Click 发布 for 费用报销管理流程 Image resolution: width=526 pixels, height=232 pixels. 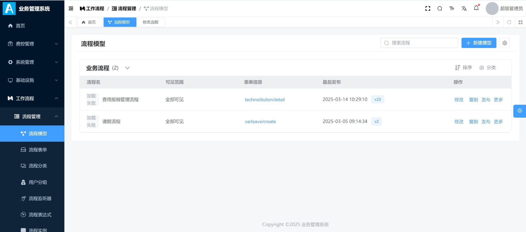point(486,100)
